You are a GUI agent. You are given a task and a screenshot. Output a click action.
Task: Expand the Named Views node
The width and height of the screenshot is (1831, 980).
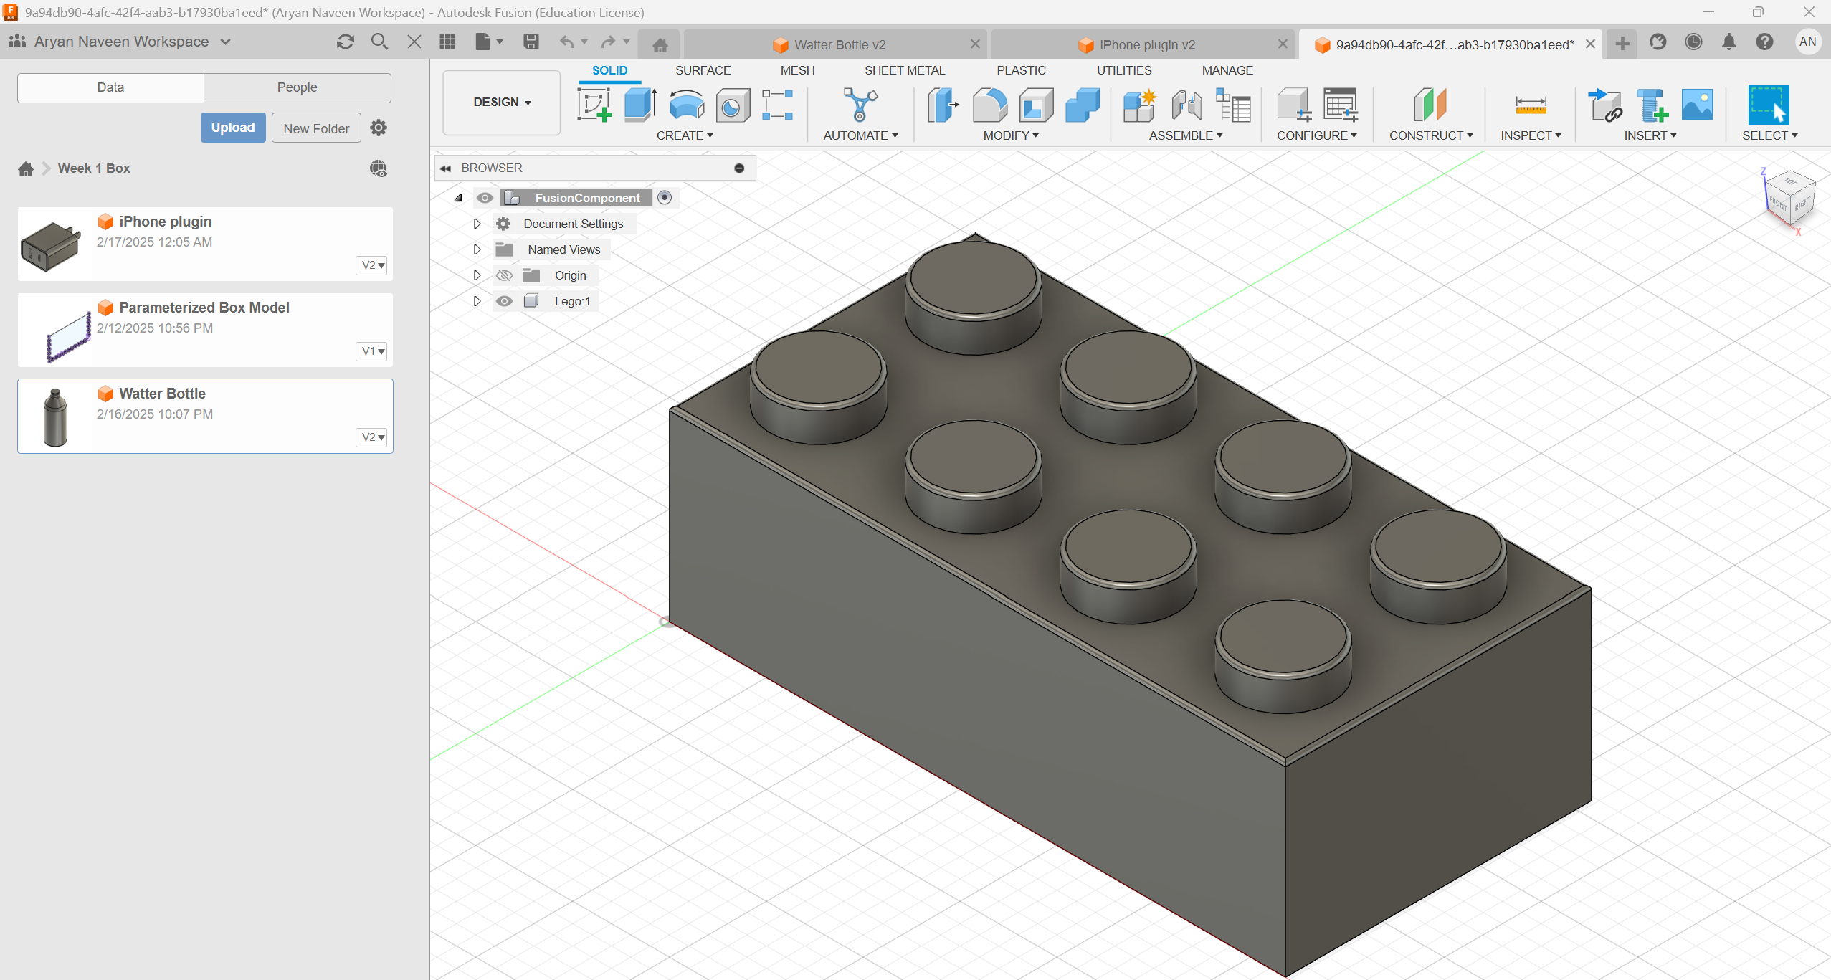click(x=477, y=249)
